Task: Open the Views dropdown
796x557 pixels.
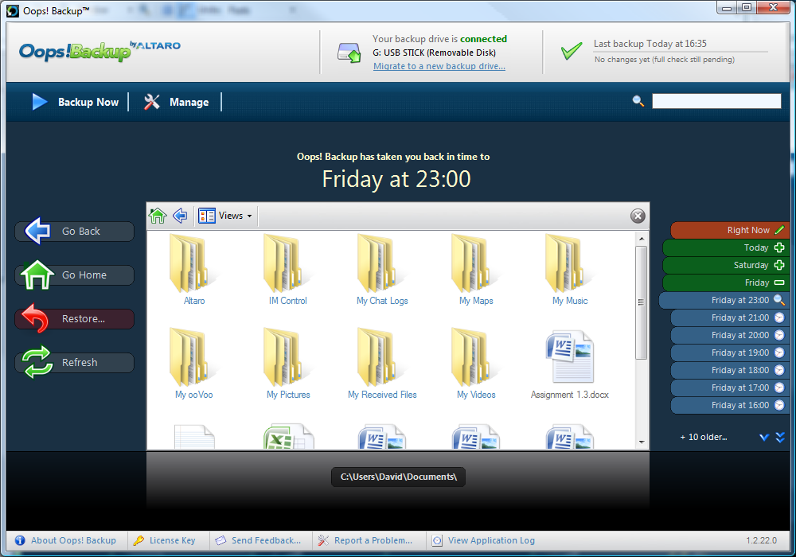Action: [225, 216]
